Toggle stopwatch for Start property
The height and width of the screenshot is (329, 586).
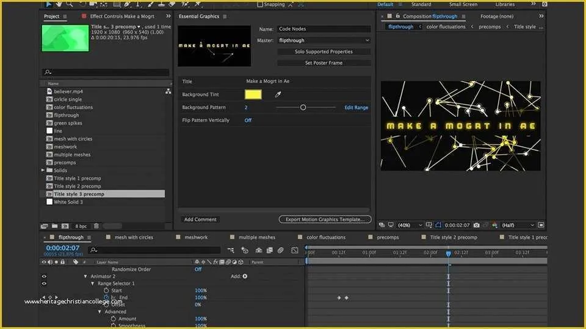click(106, 291)
